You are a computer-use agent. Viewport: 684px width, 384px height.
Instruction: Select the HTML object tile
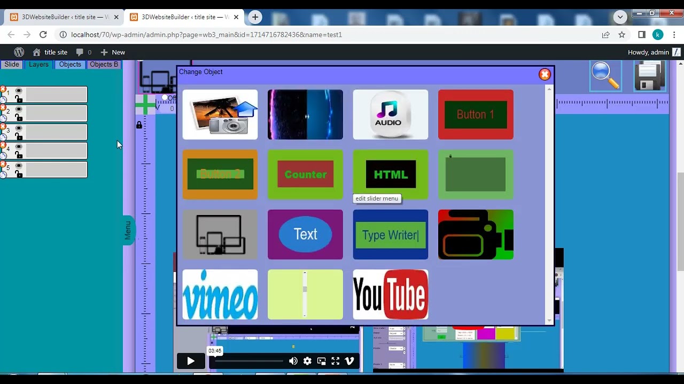(x=390, y=174)
